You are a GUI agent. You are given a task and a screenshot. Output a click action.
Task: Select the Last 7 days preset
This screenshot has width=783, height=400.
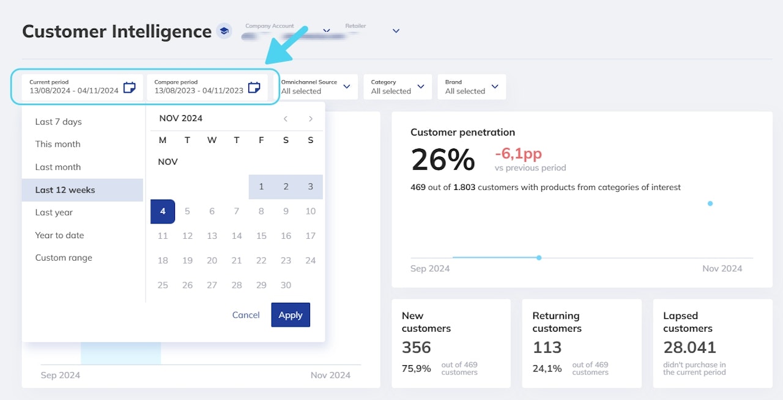tap(58, 122)
